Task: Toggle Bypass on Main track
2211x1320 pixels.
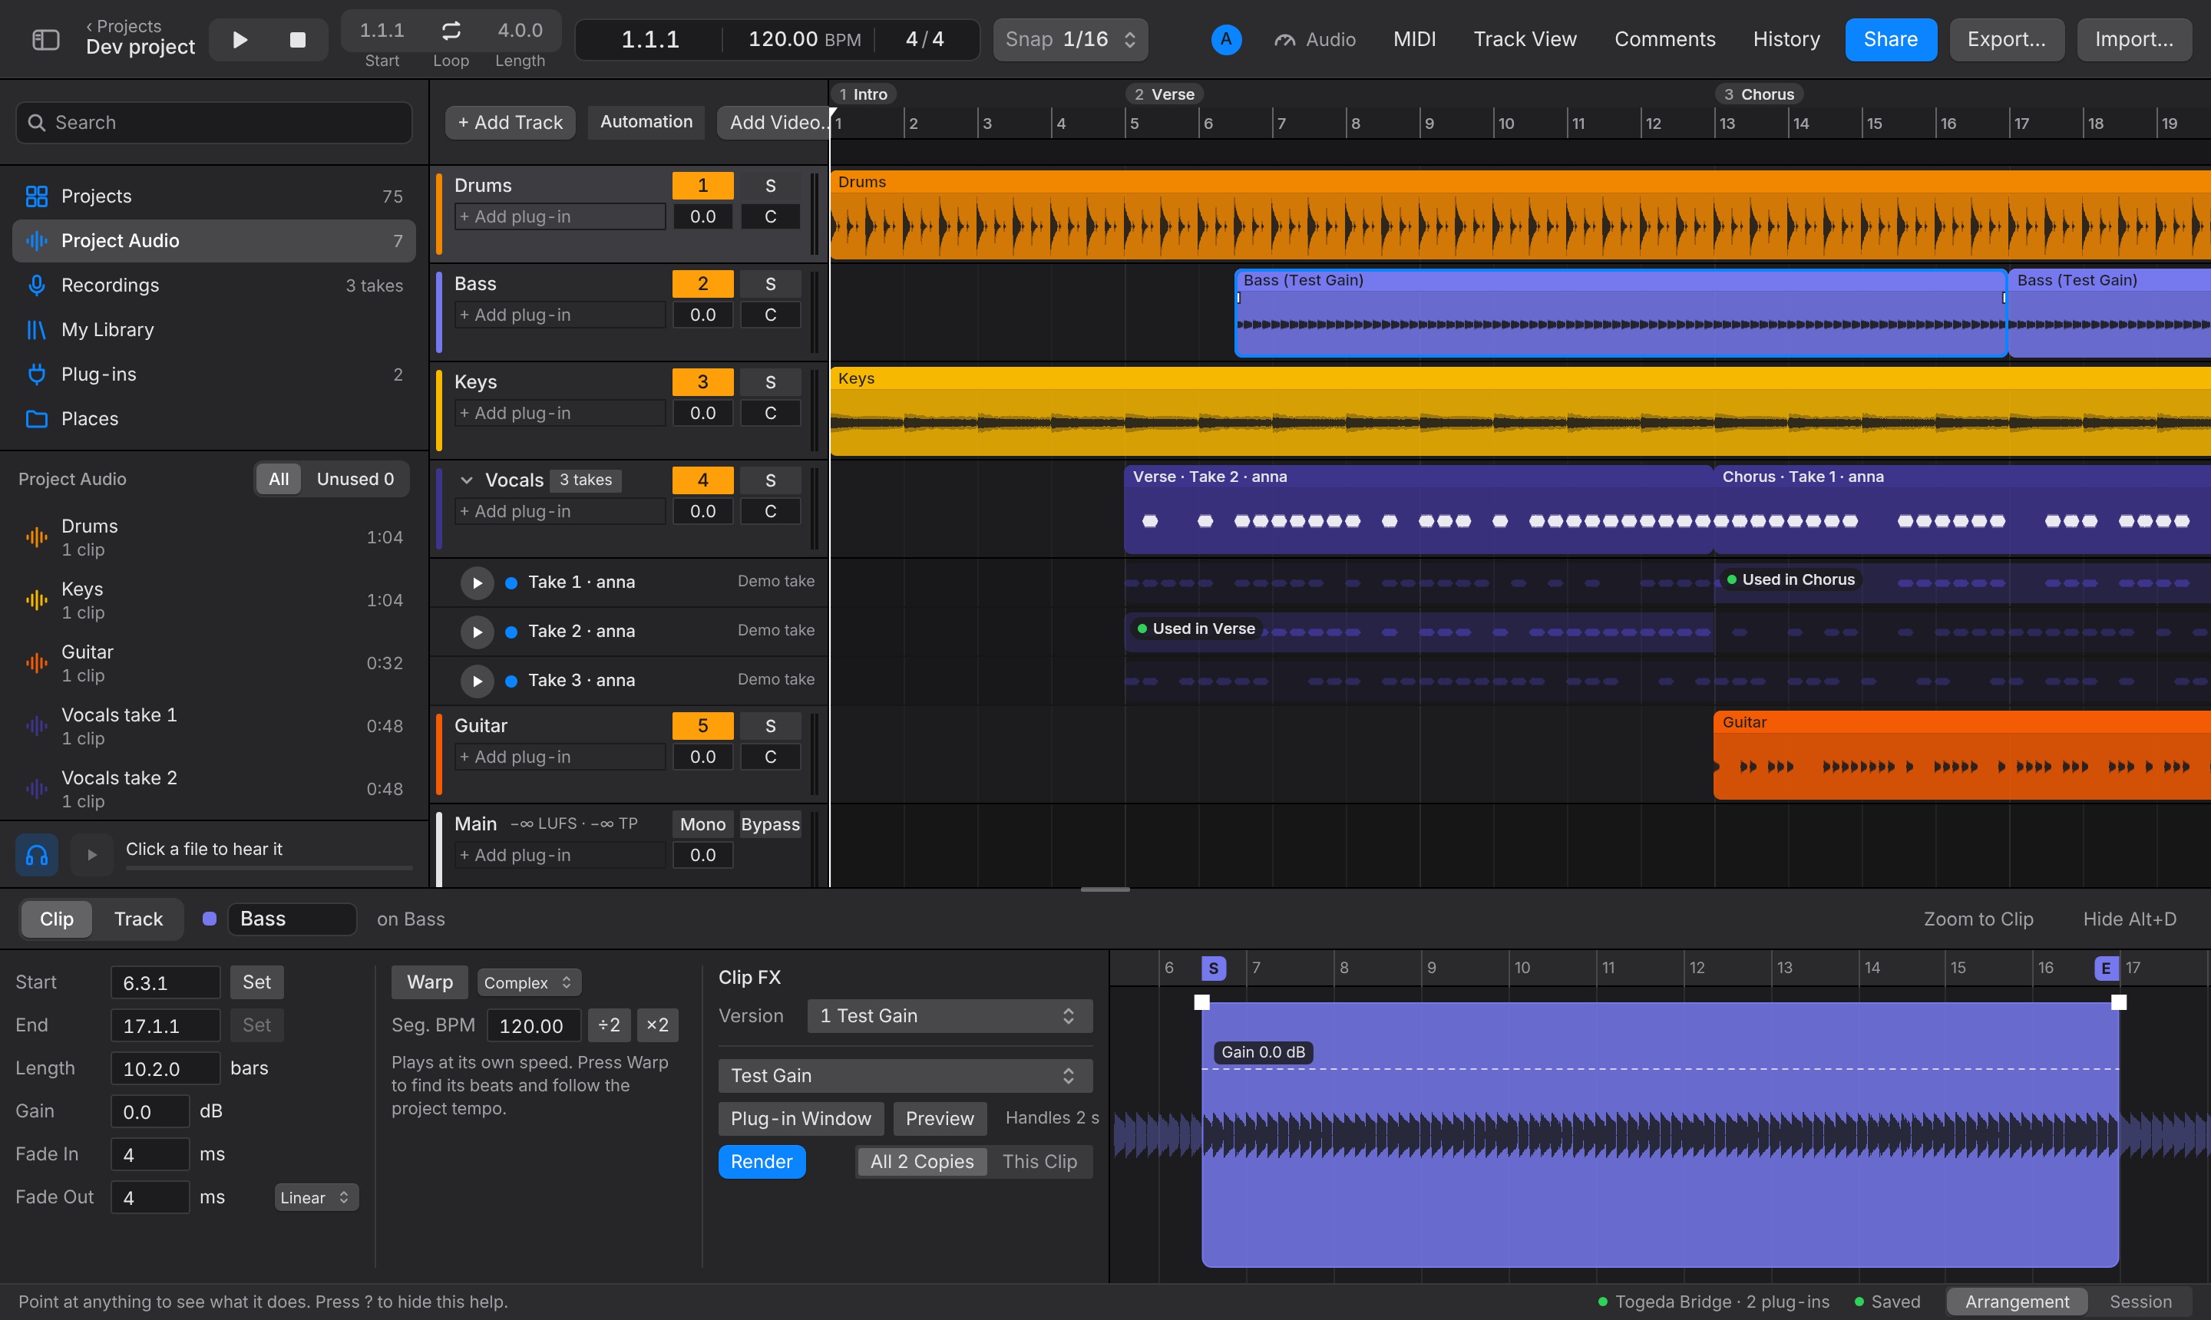Action: [x=769, y=823]
